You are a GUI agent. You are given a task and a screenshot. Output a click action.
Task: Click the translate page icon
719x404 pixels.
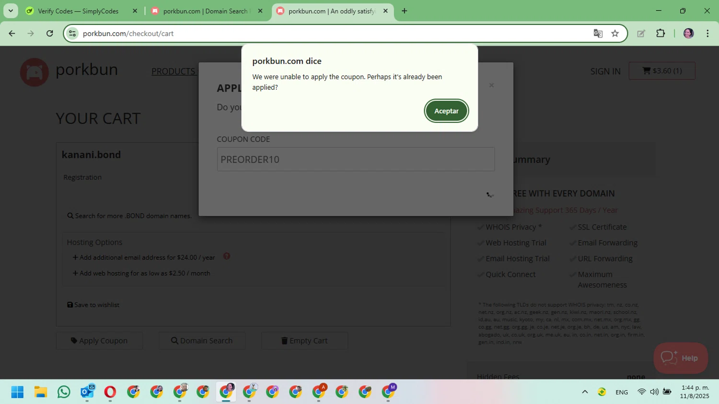point(598,34)
